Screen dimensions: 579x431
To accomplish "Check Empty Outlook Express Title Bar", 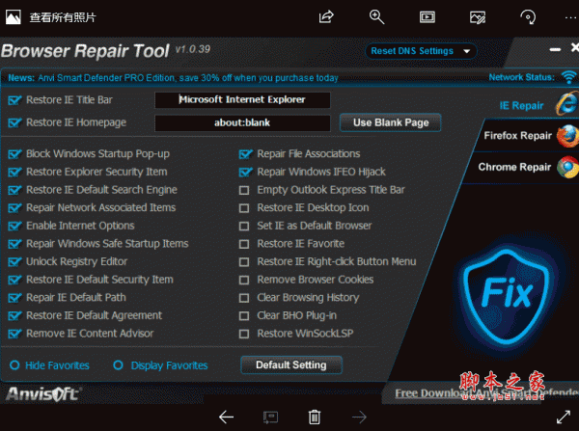I will tap(244, 190).
